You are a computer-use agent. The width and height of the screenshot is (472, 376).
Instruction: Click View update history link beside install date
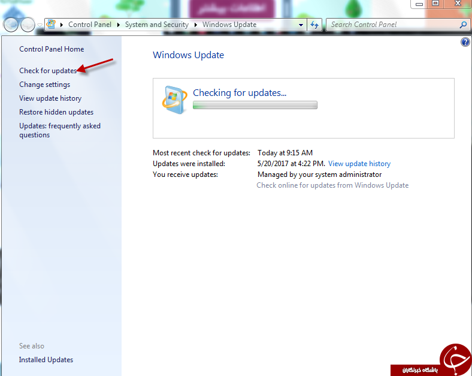(359, 164)
